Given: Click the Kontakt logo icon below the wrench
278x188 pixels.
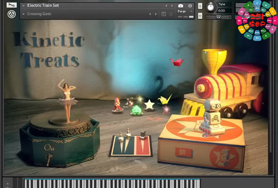Looking at the screenshot, I should click(12, 14).
